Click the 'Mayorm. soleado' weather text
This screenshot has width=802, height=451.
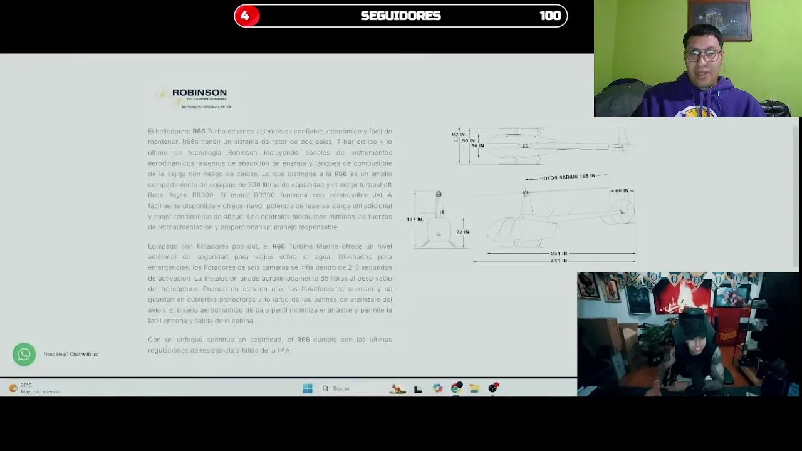[x=40, y=392]
